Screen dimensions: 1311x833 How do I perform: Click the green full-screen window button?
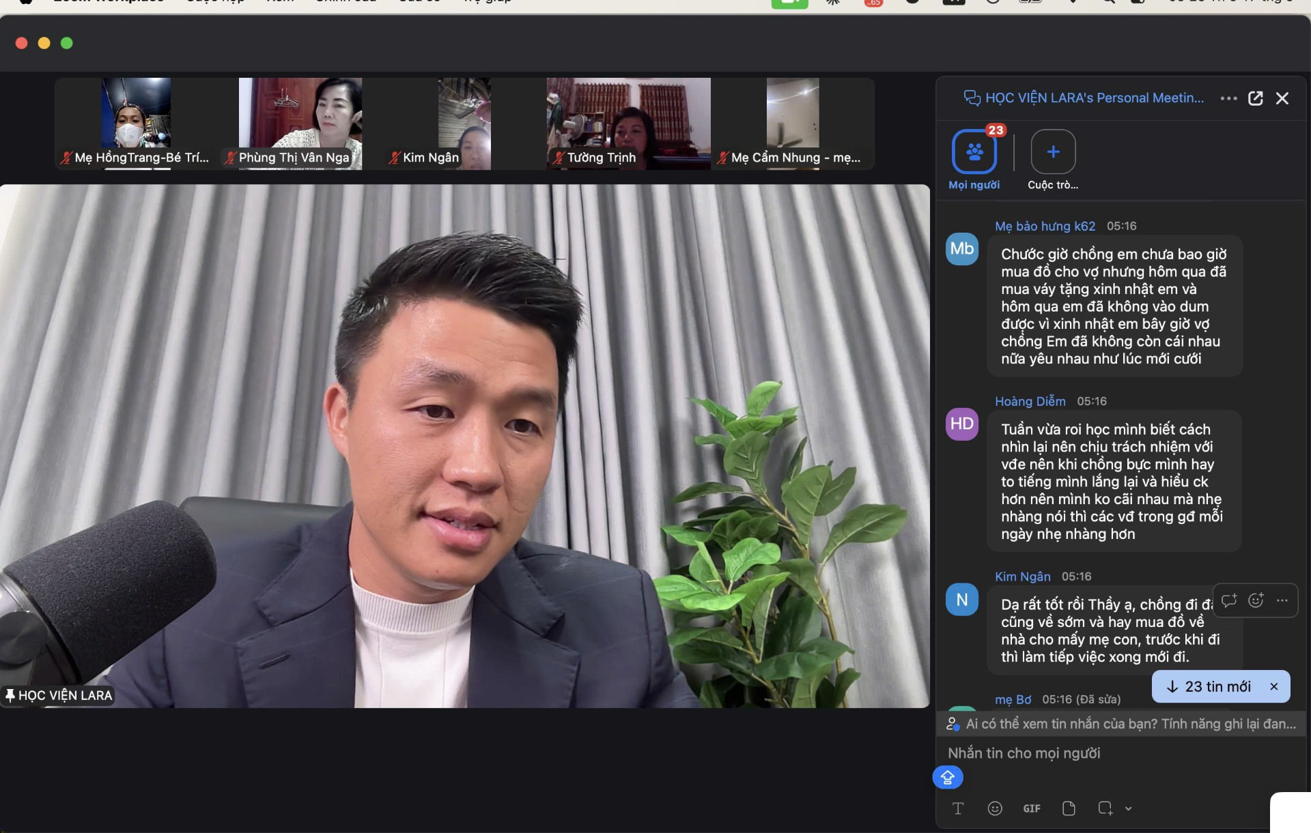pos(67,43)
